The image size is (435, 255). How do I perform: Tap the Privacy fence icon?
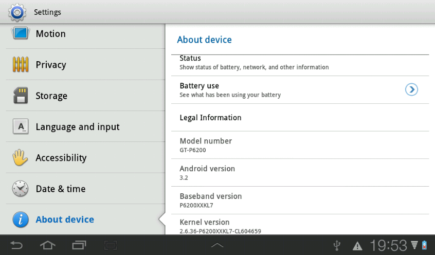tap(21, 65)
